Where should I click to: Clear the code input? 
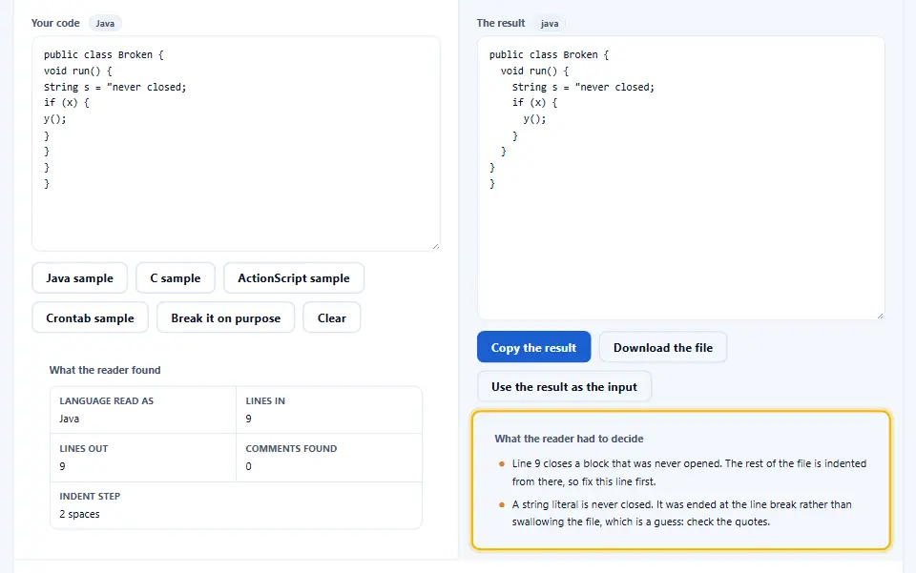tap(332, 318)
